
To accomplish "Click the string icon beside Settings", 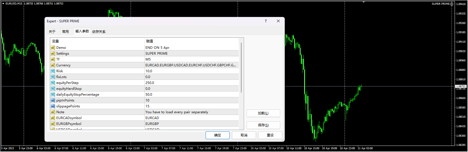I will (53, 54).
